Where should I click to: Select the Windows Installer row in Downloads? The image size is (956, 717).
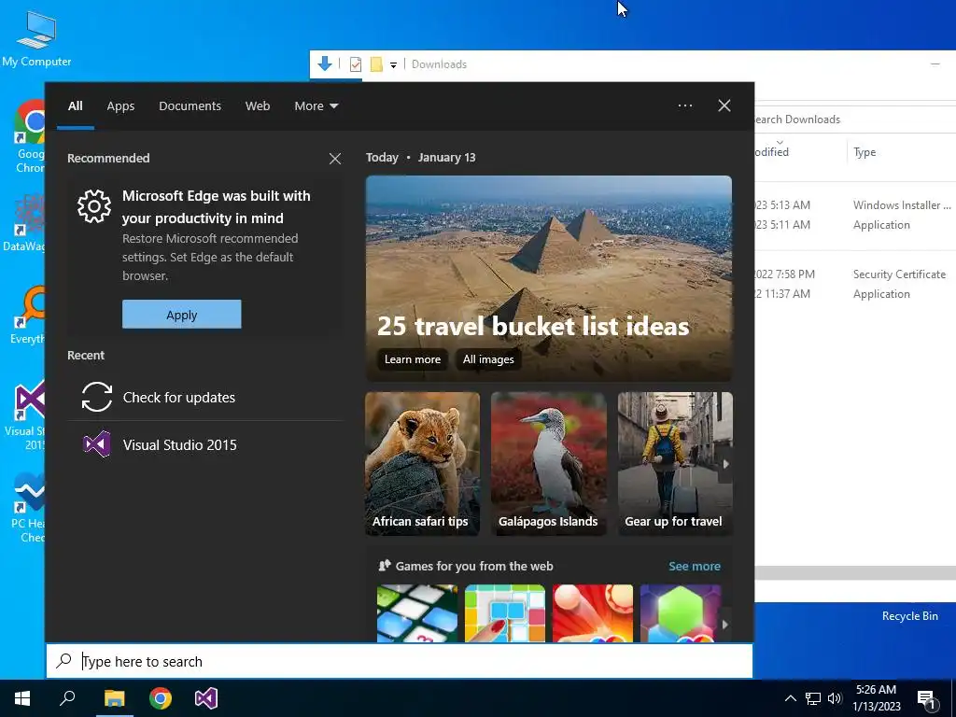[855, 205]
